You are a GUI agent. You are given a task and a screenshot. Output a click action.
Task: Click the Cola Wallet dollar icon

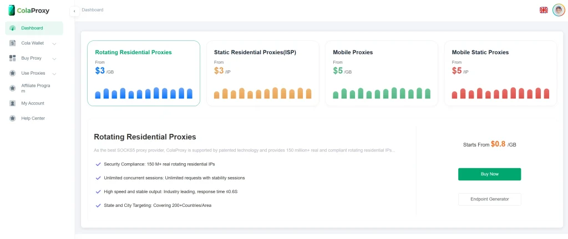tap(13, 43)
